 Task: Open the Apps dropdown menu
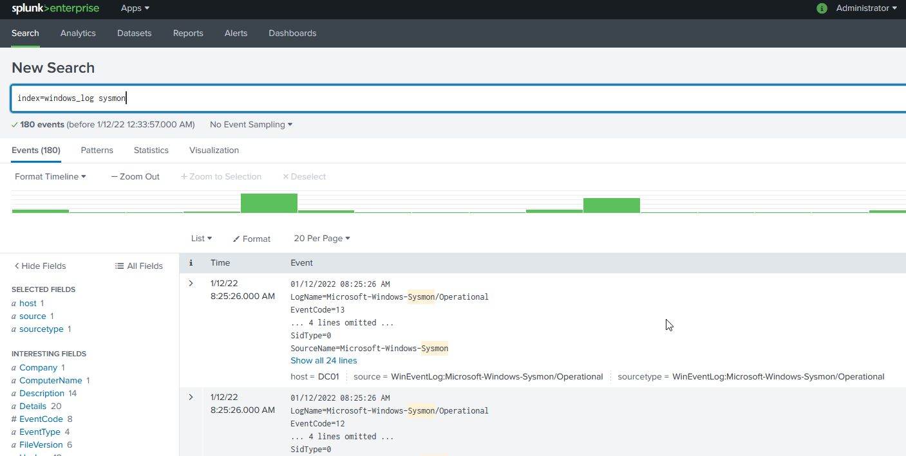[135, 8]
